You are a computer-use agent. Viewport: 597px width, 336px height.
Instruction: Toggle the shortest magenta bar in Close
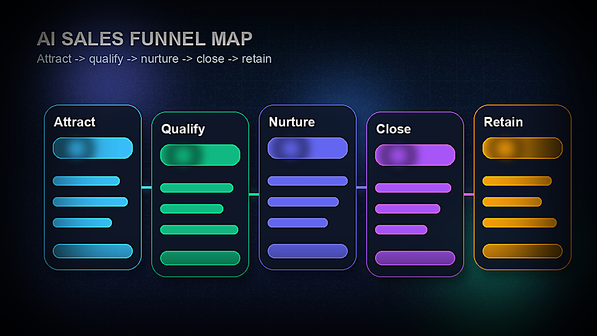click(400, 229)
